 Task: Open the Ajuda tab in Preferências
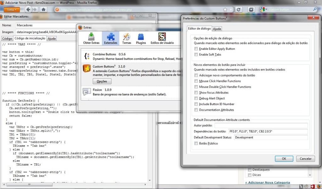[x=217, y=29]
